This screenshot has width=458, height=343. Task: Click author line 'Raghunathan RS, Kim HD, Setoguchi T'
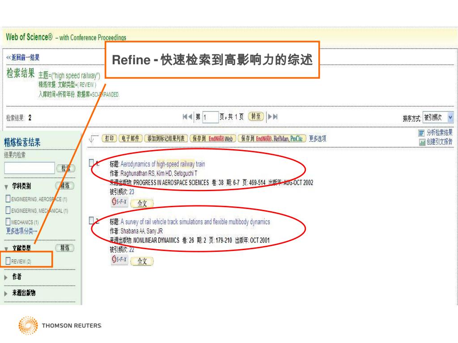coord(159,174)
